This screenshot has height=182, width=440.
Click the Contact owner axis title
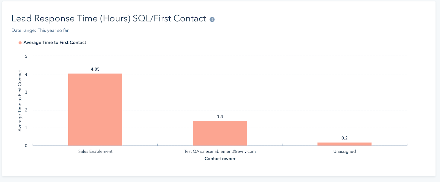(220, 159)
